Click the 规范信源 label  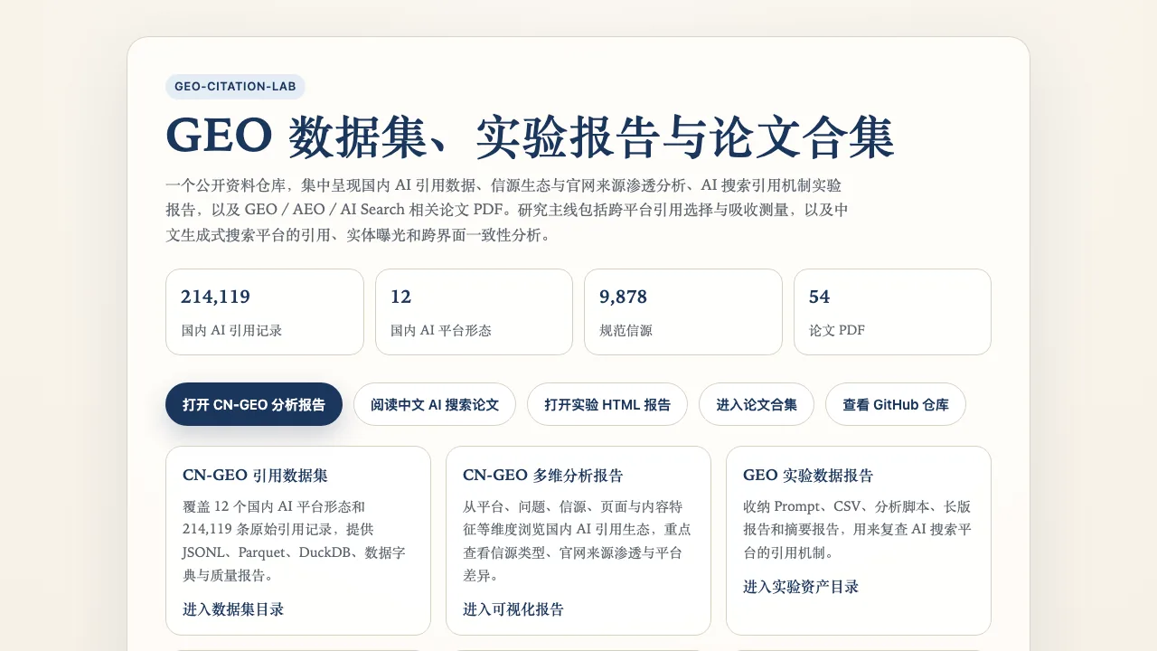coord(626,331)
